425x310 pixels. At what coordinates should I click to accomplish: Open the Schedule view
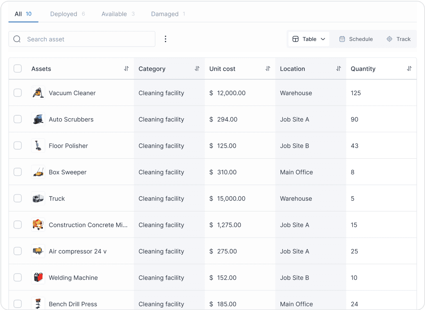356,39
